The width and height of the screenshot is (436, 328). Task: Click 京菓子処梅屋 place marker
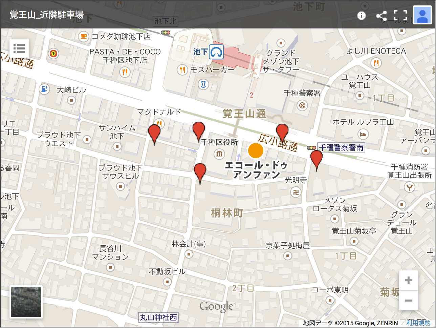pyautogui.click(x=288, y=255)
